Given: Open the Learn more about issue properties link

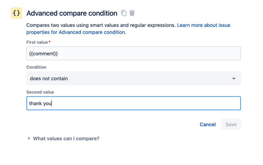Looking at the screenshot, I should click(x=204, y=25).
